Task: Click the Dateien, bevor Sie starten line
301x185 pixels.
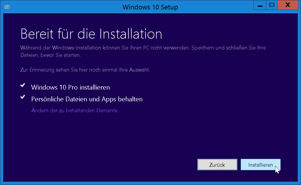Action: tap(50, 55)
